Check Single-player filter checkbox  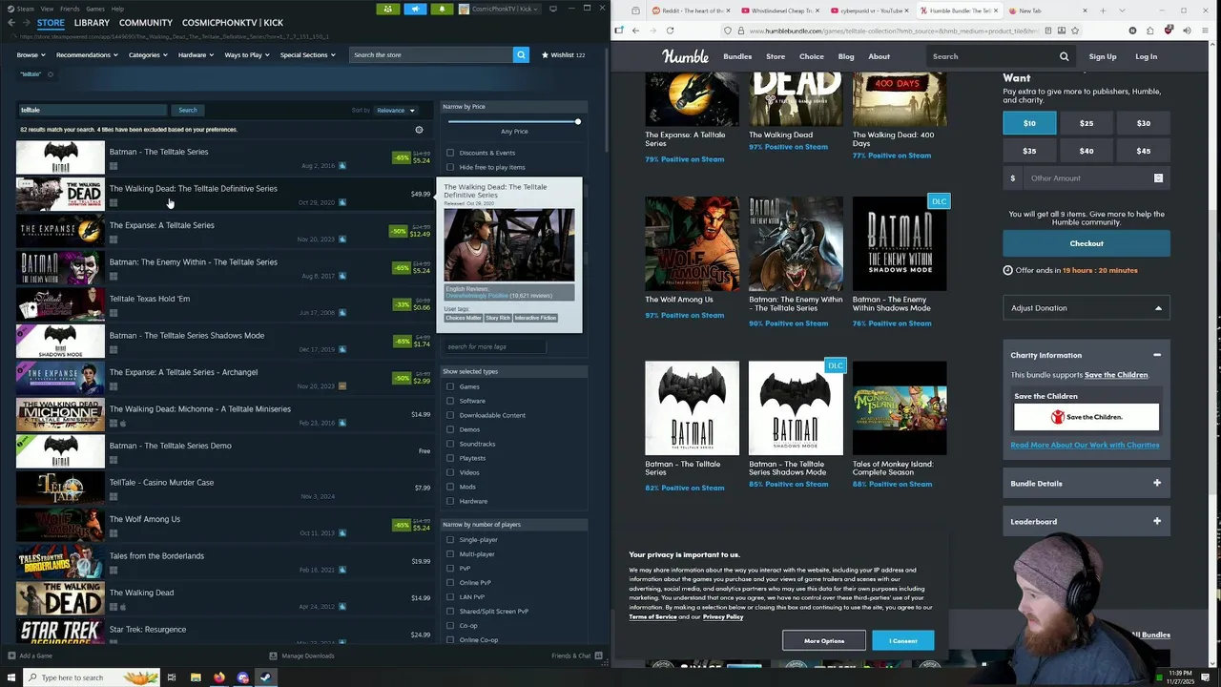coord(450,539)
